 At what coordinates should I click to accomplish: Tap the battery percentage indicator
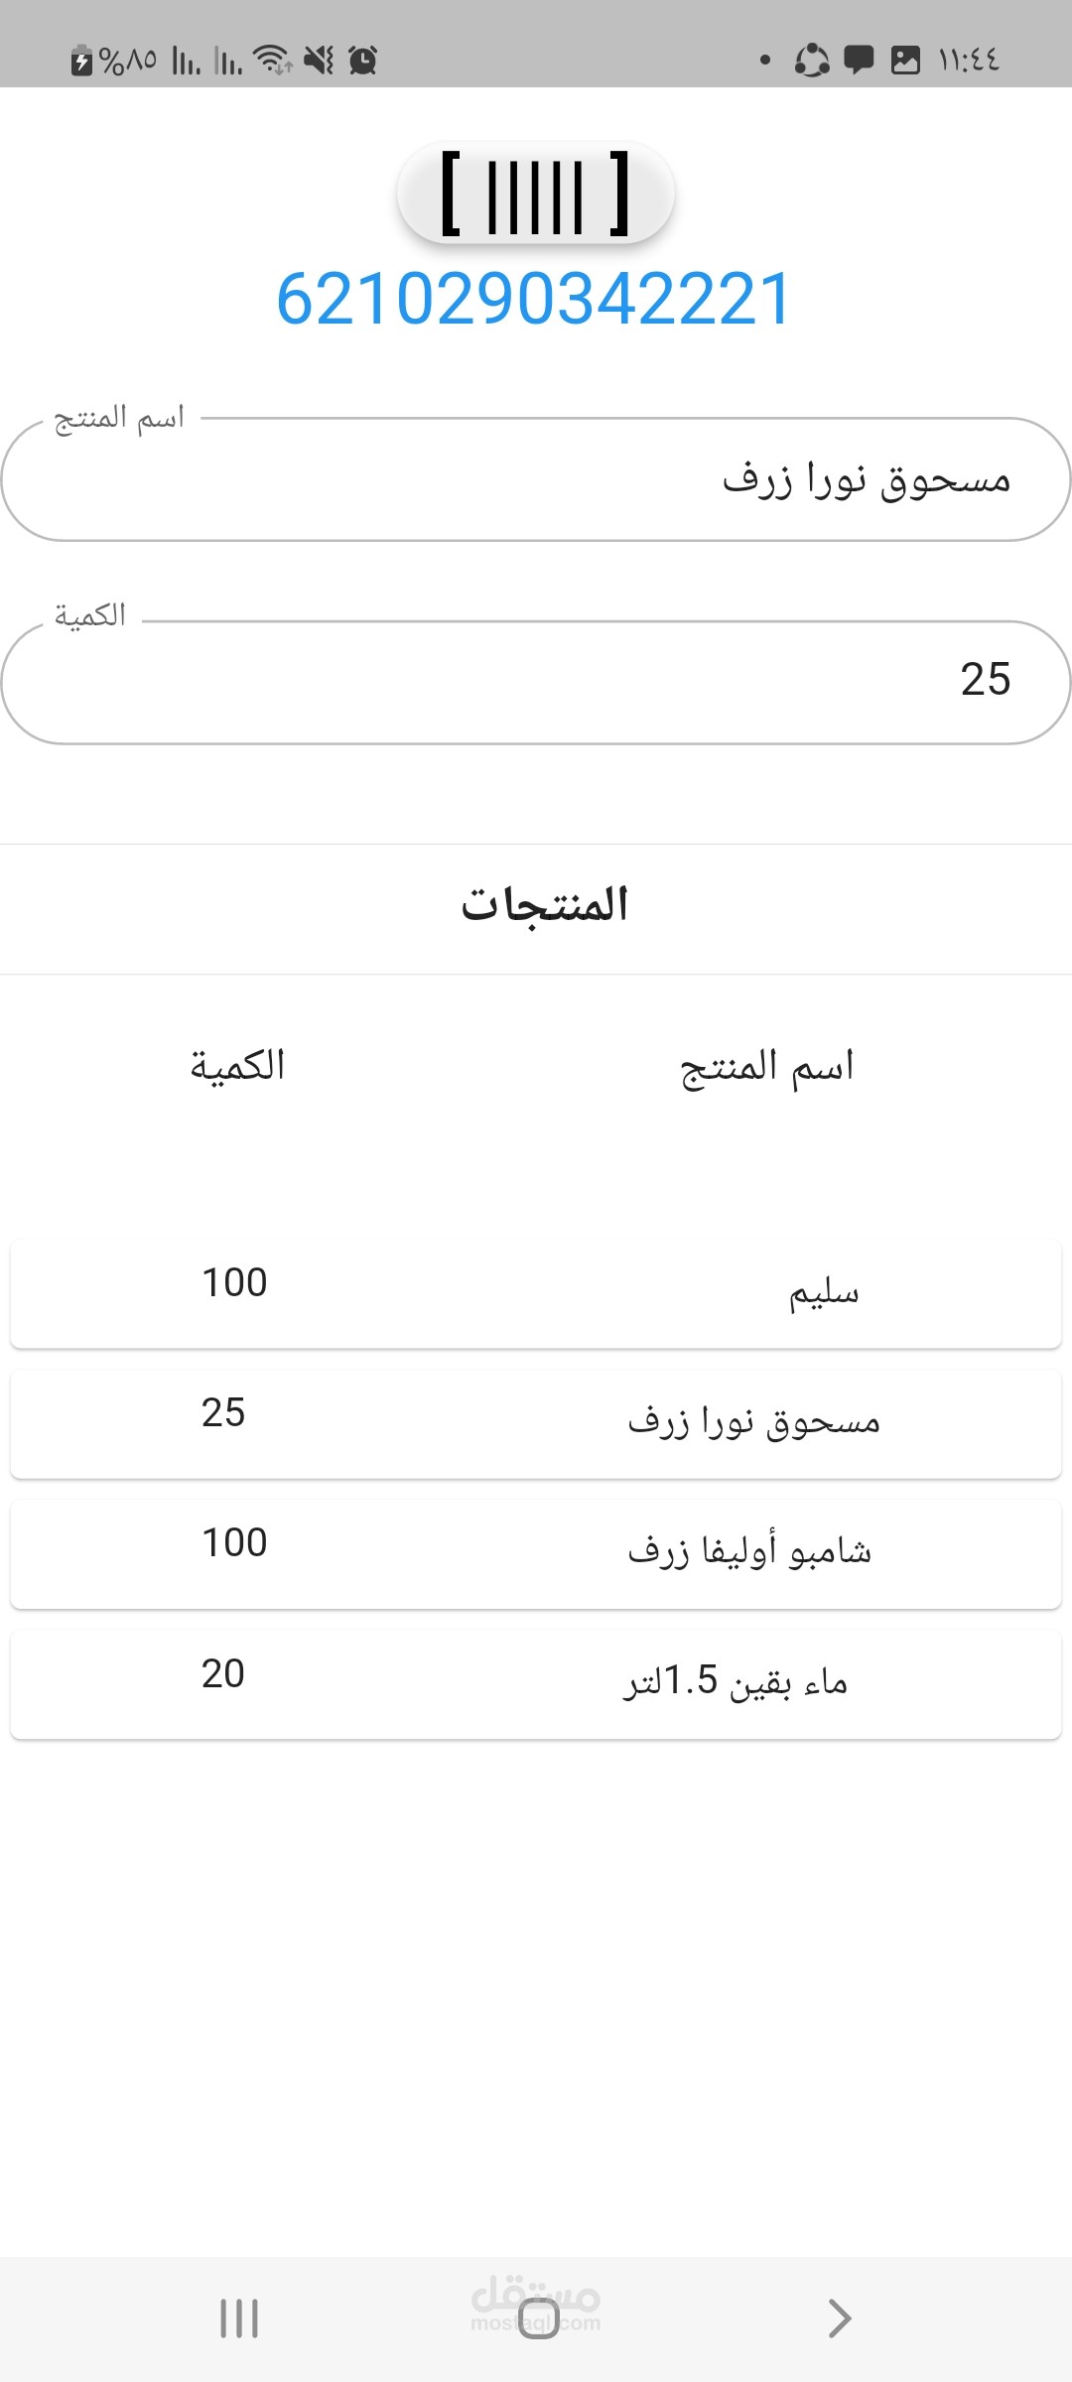(x=113, y=61)
